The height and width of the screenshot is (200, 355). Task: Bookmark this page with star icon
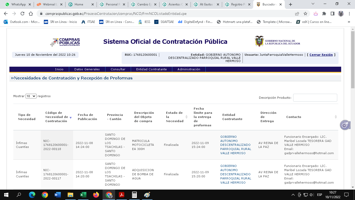[305, 14]
